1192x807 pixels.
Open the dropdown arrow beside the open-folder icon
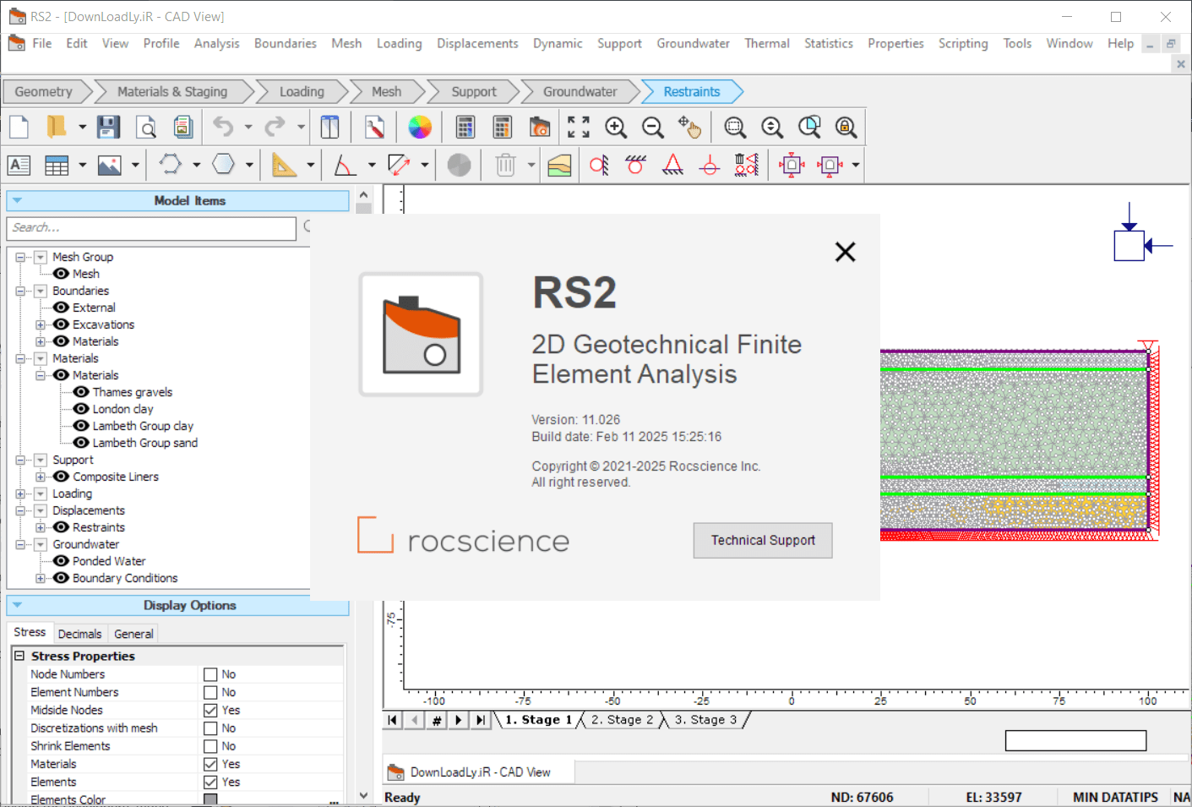click(x=82, y=127)
